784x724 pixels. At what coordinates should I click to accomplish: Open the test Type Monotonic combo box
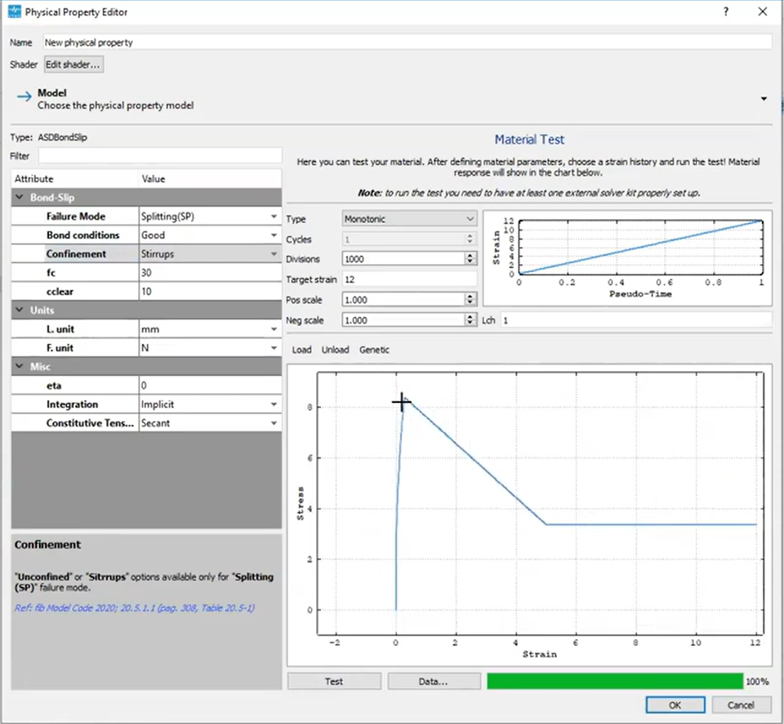click(x=408, y=219)
